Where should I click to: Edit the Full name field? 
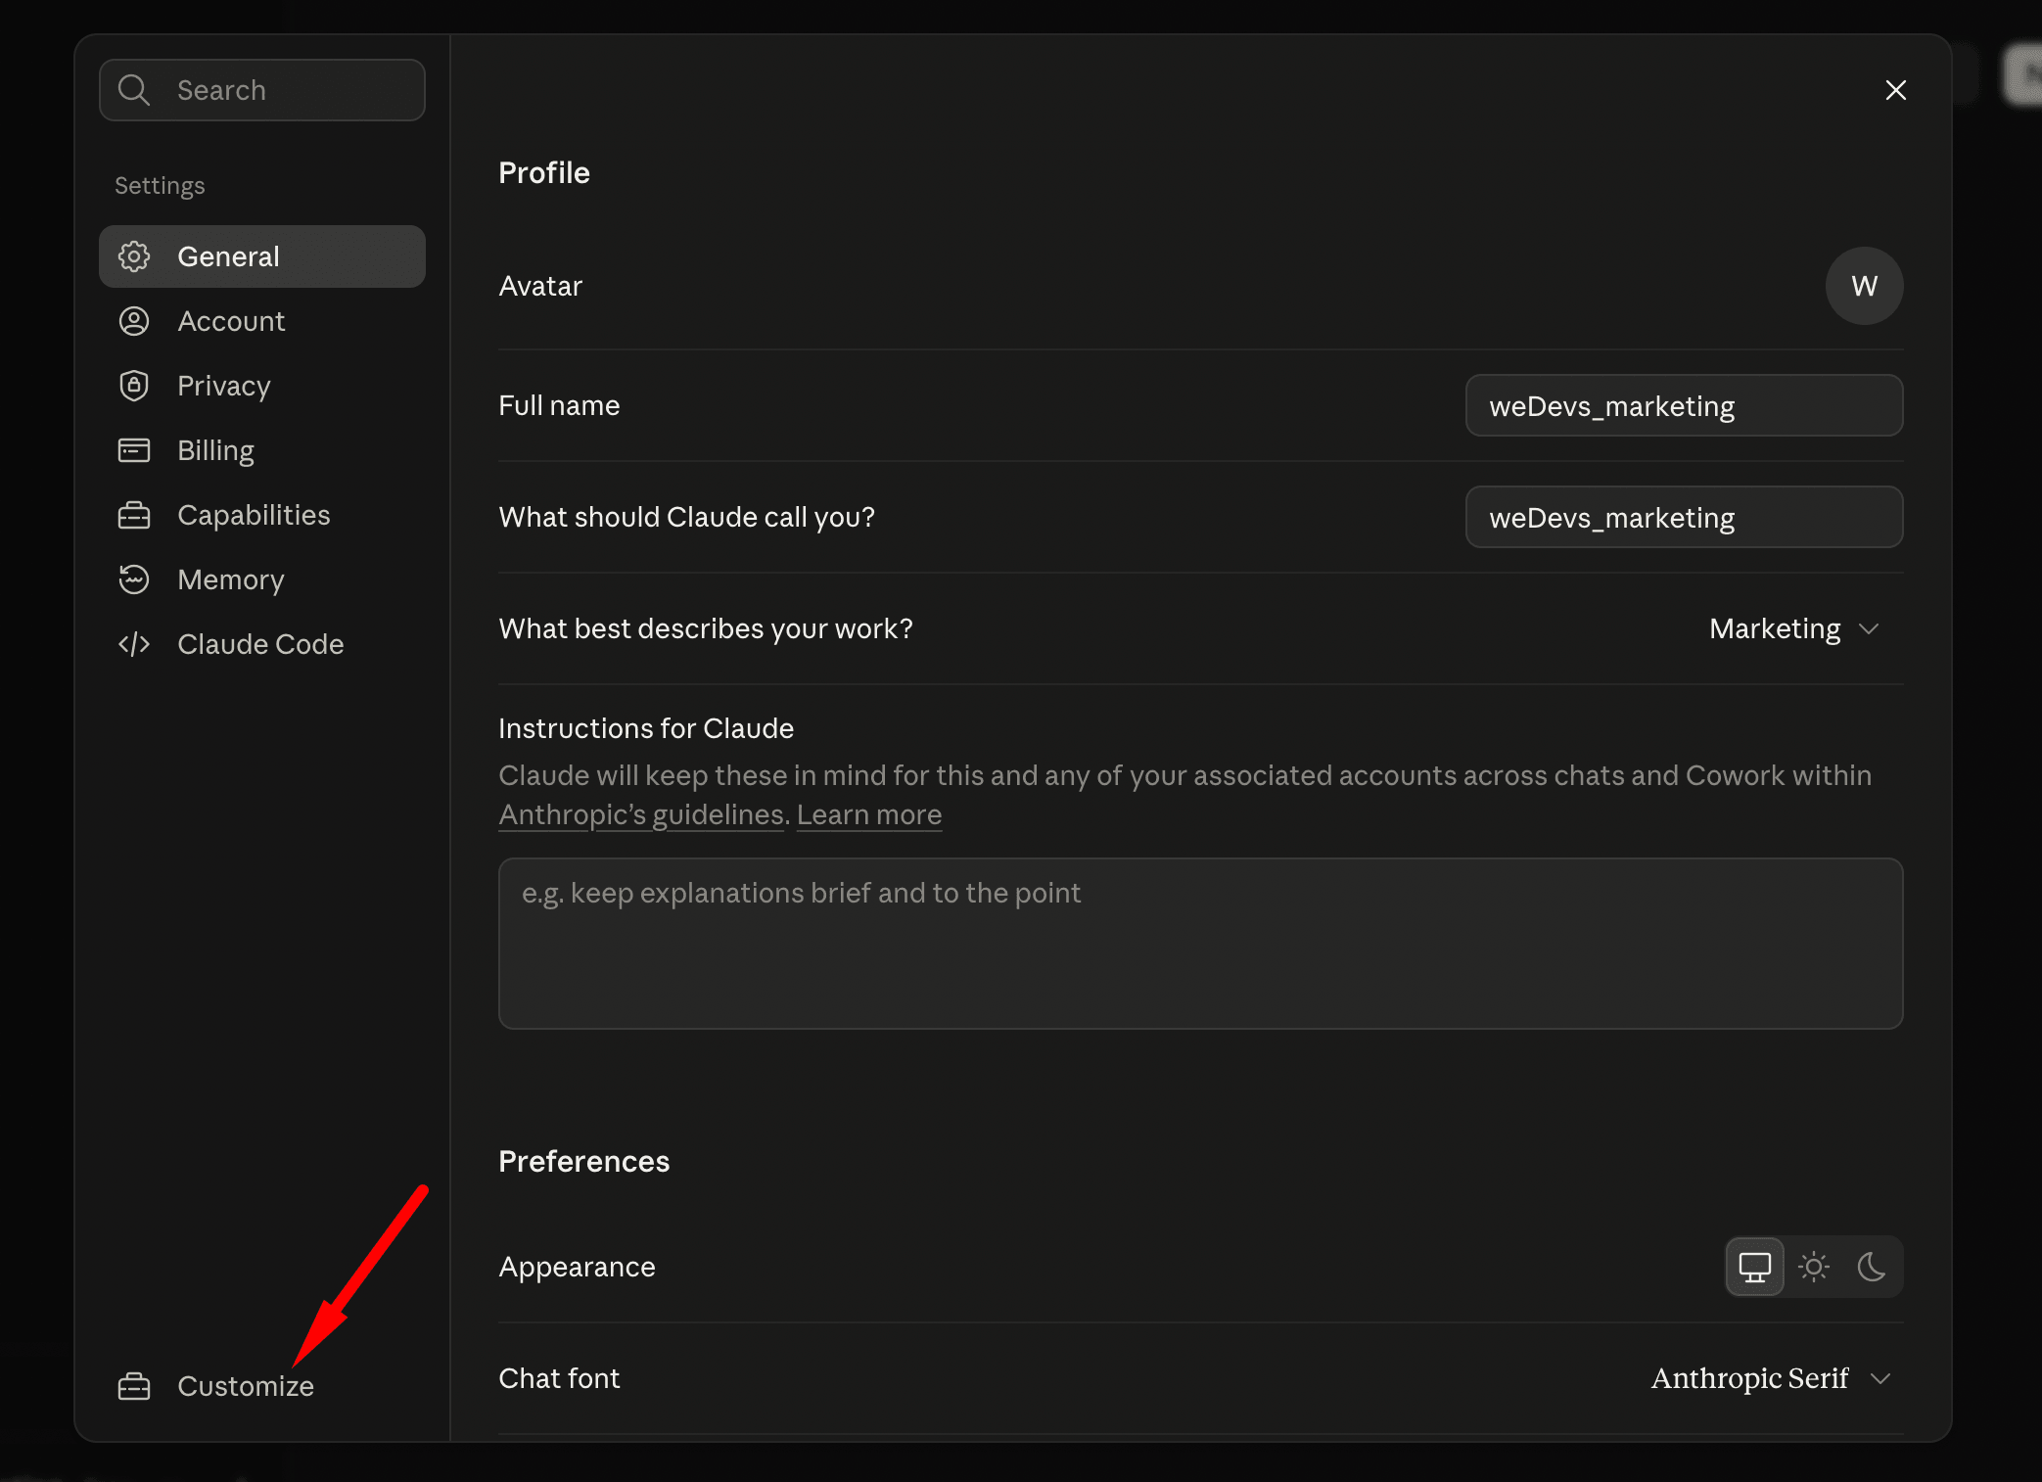pos(1685,405)
